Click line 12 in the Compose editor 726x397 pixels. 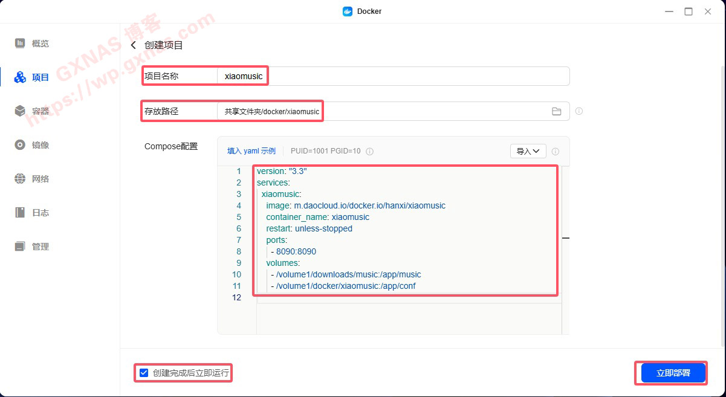click(x=405, y=297)
